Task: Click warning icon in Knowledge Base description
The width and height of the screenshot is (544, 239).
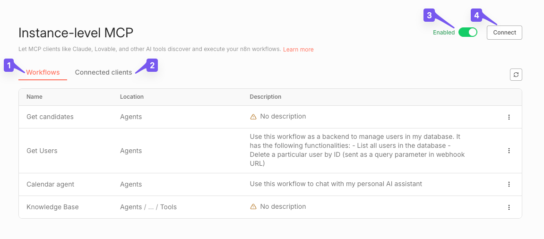Action: point(253,207)
